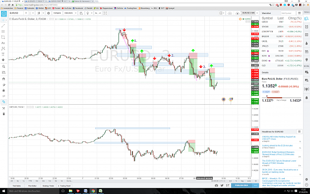Open the bar style candles selector

[39, 13]
